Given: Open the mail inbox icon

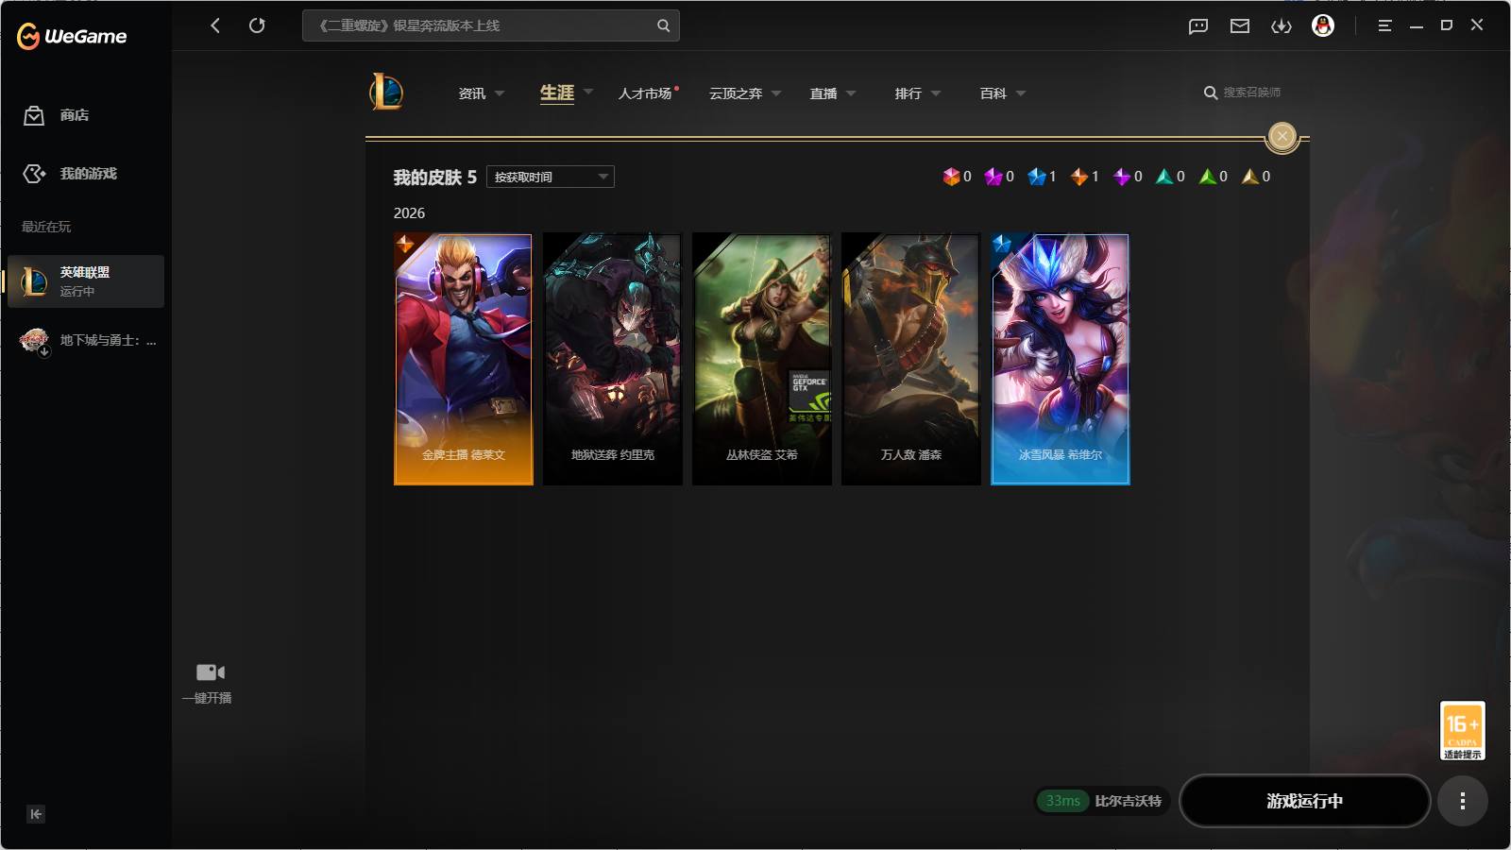Looking at the screenshot, I should 1240,26.
